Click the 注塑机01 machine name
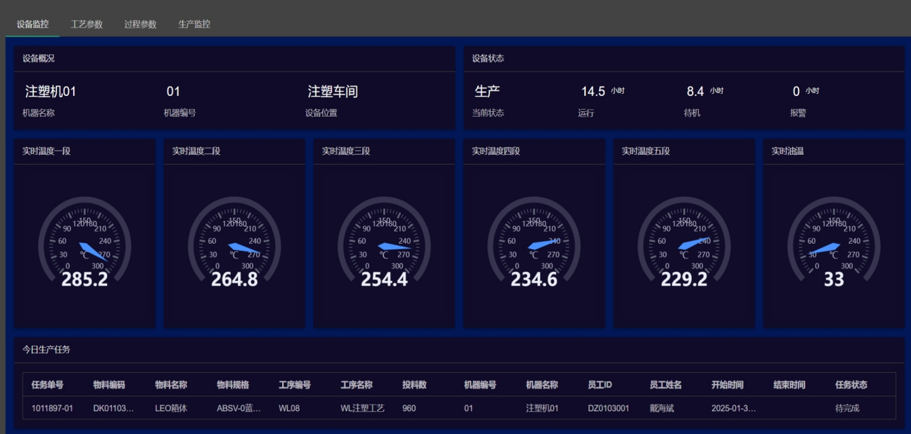 pyautogui.click(x=51, y=92)
